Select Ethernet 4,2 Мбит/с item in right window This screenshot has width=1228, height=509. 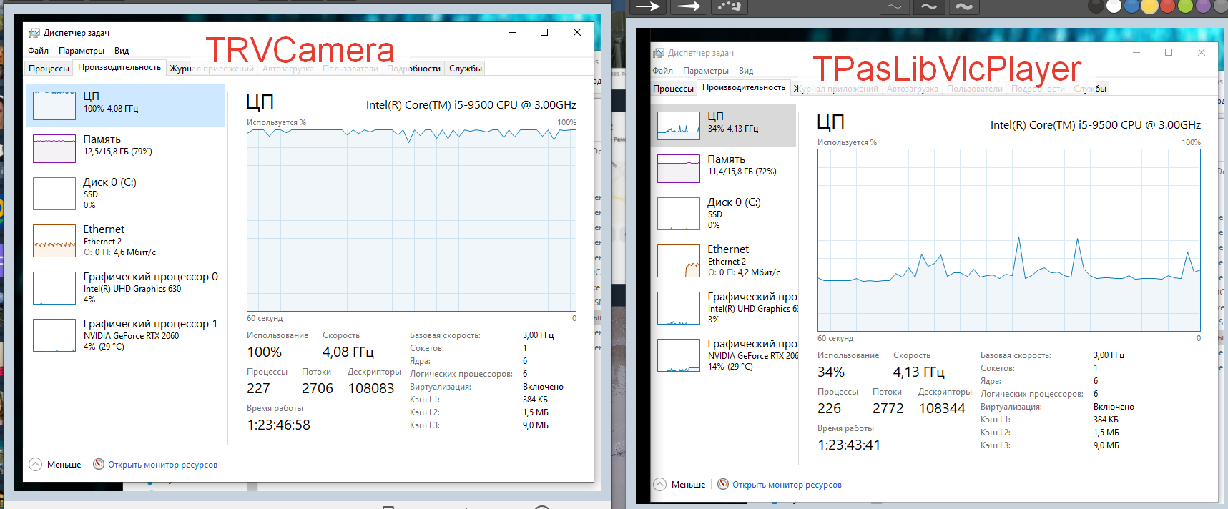click(723, 261)
